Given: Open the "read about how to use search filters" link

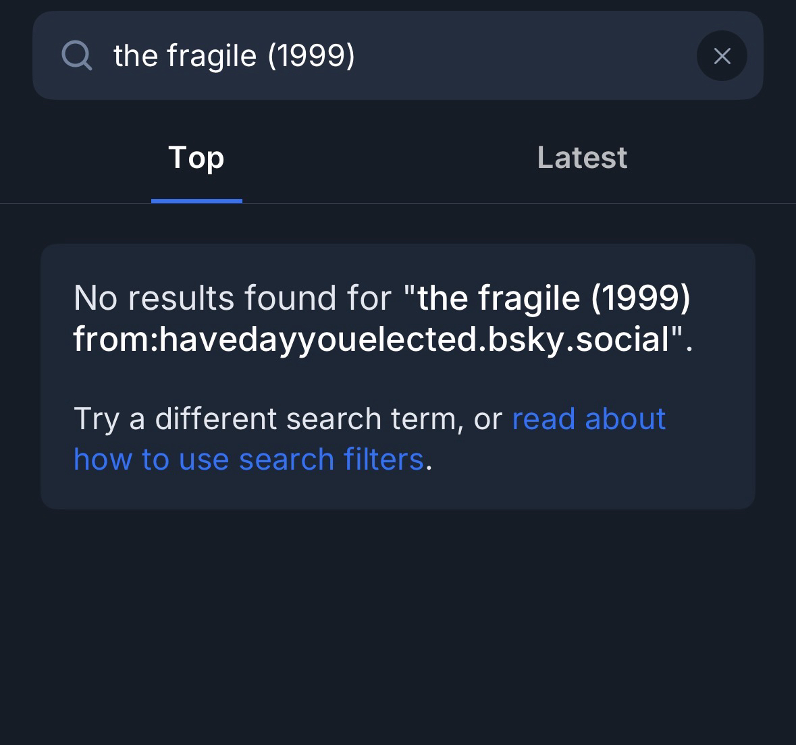Looking at the screenshot, I should 588,419.
